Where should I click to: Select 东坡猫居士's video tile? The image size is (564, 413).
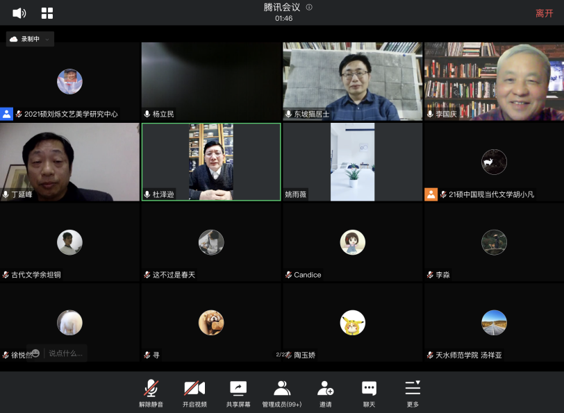[x=352, y=81]
